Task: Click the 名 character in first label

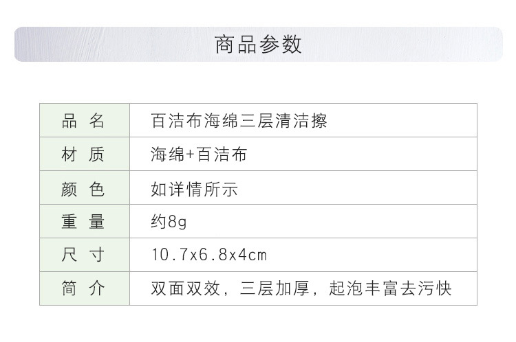Action: point(97,122)
